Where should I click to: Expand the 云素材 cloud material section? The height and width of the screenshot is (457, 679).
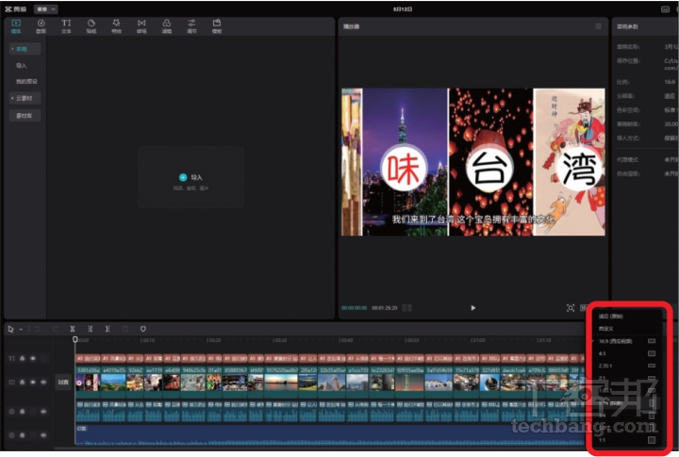25,98
